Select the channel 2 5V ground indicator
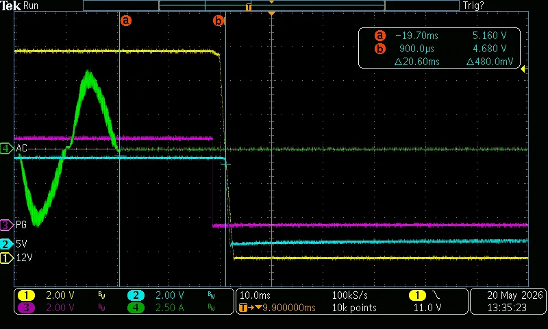 [x=6, y=244]
